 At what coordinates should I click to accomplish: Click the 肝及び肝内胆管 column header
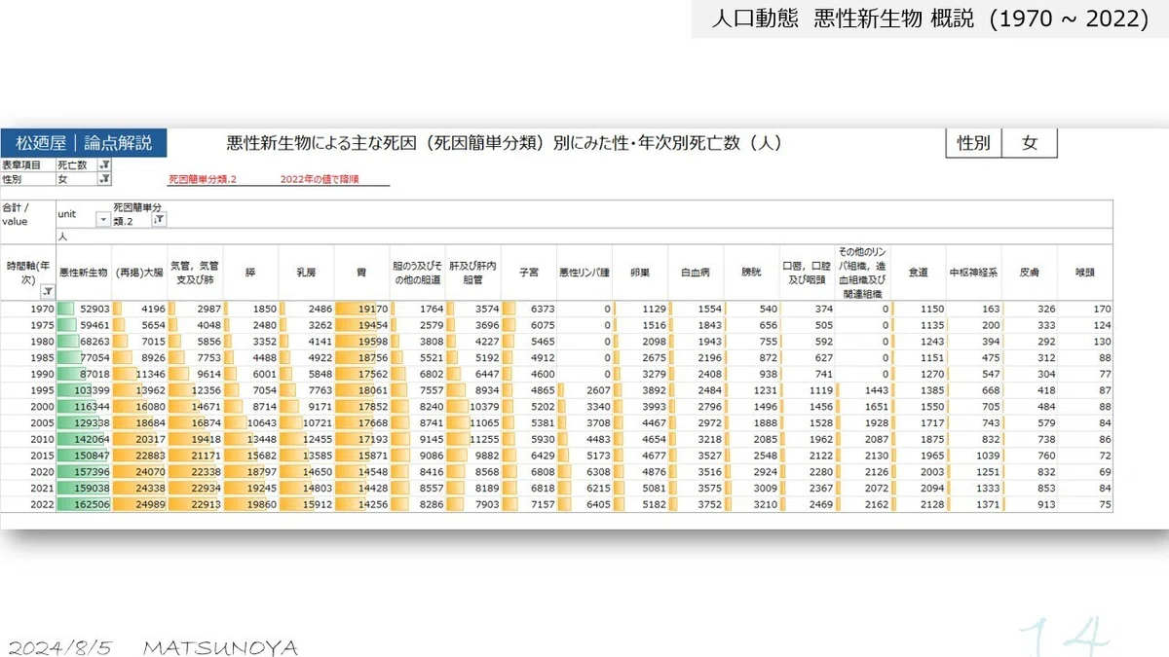pyautogui.click(x=473, y=274)
